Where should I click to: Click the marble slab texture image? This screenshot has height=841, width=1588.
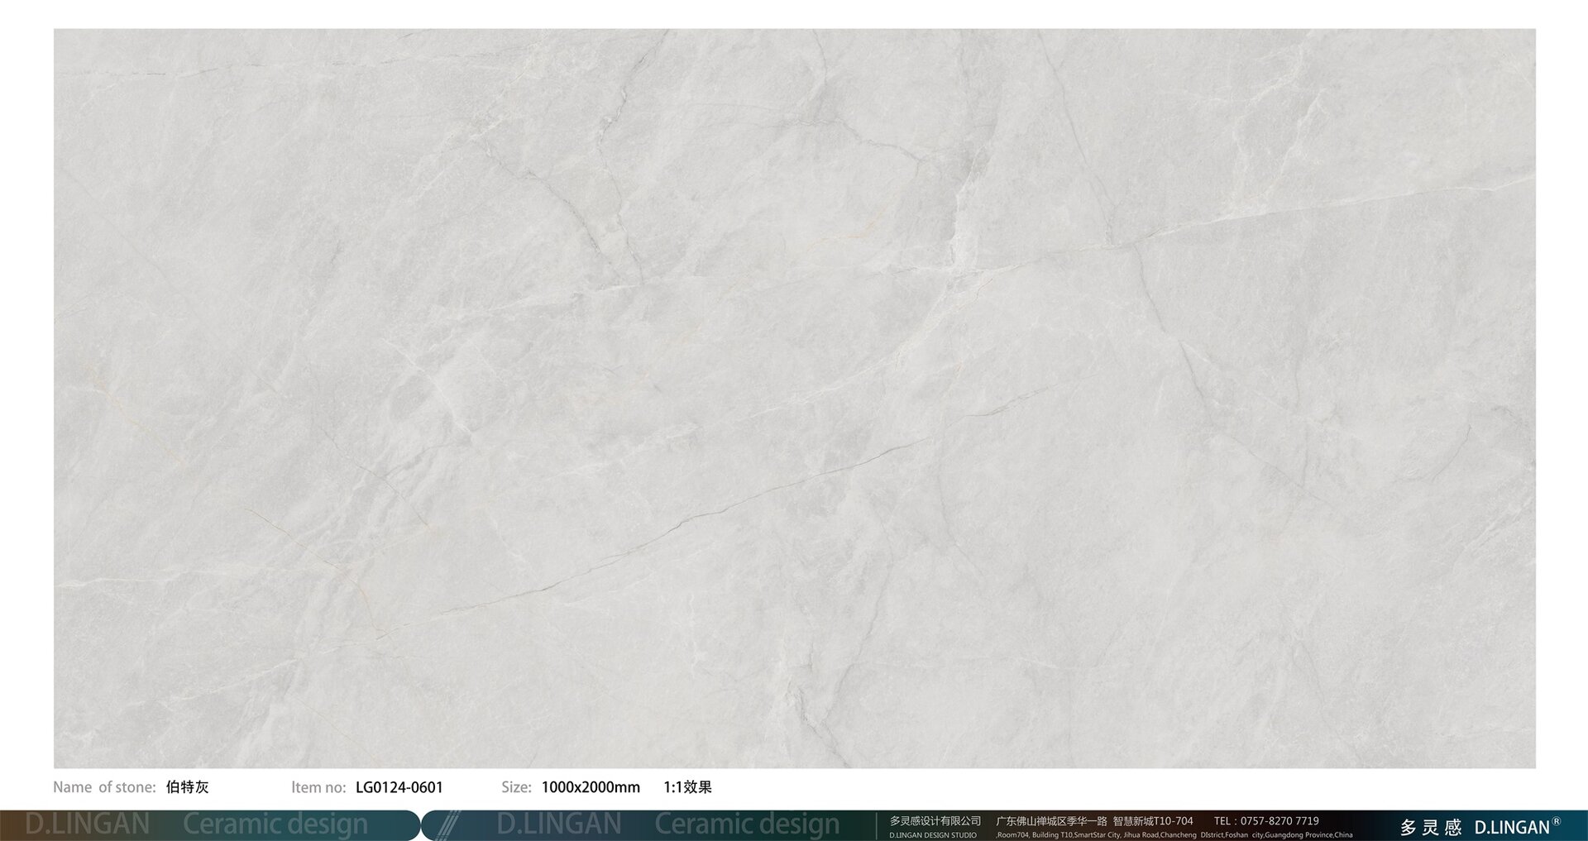[x=794, y=398]
